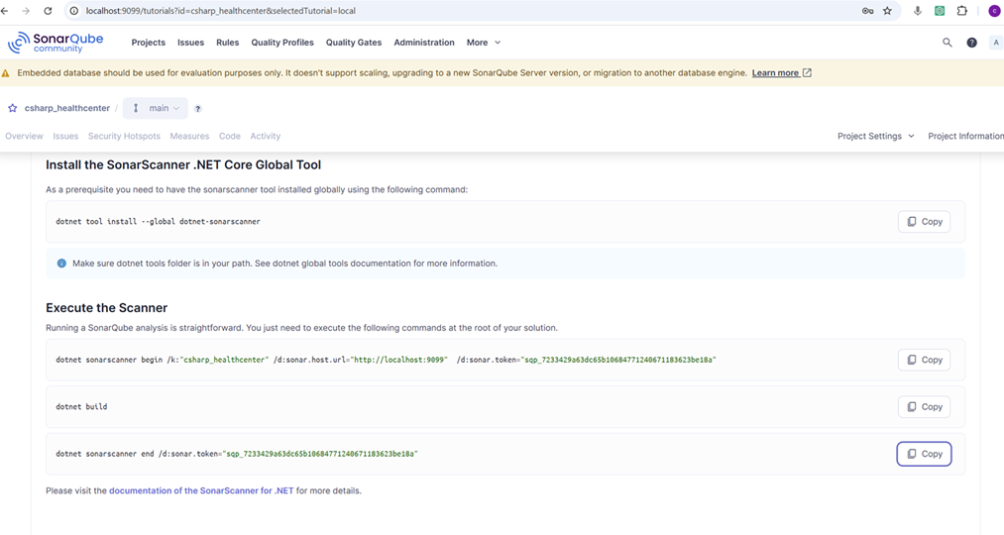
Task: Click the site information icon in address bar
Action: [74, 11]
